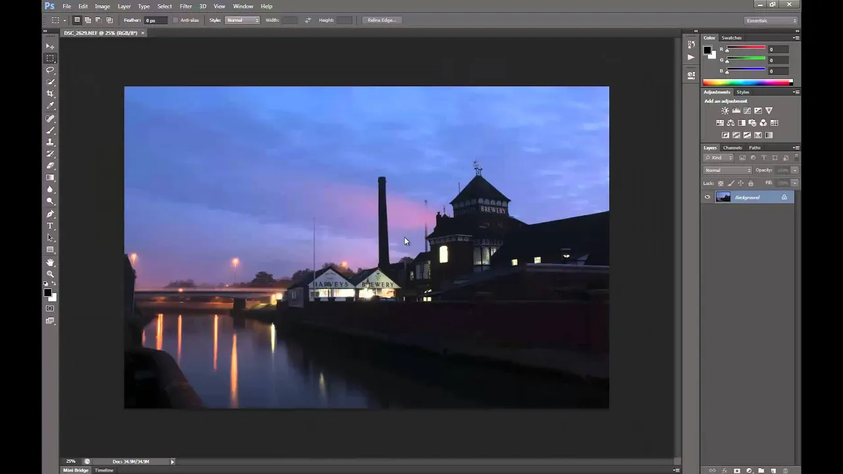Image resolution: width=843 pixels, height=474 pixels.
Task: Toggle layer filtering switch
Action: (x=796, y=158)
